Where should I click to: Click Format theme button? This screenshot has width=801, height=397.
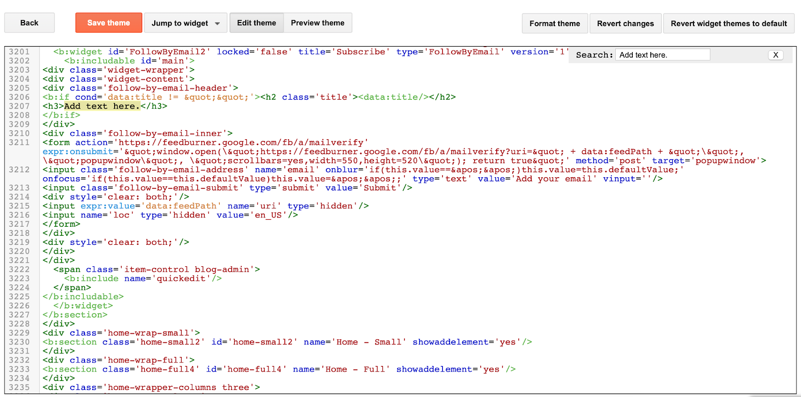[x=555, y=24]
